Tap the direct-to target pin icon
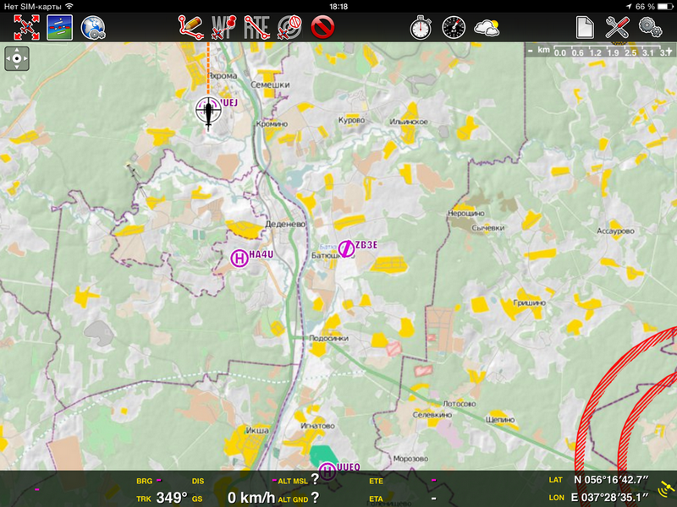The width and height of the screenshot is (677, 507). click(x=289, y=27)
